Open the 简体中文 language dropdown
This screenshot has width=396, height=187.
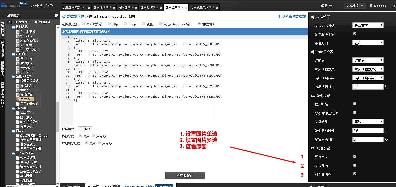[355, 6]
